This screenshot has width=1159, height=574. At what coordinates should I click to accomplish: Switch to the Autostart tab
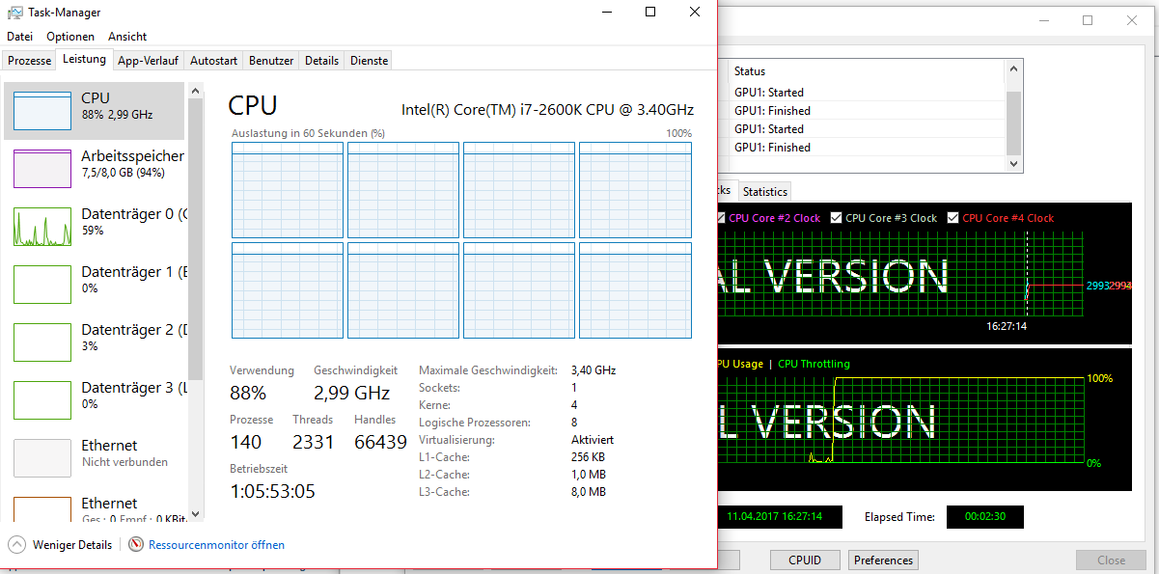click(213, 61)
